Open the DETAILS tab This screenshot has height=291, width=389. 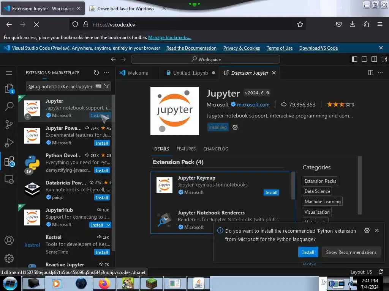(161, 149)
